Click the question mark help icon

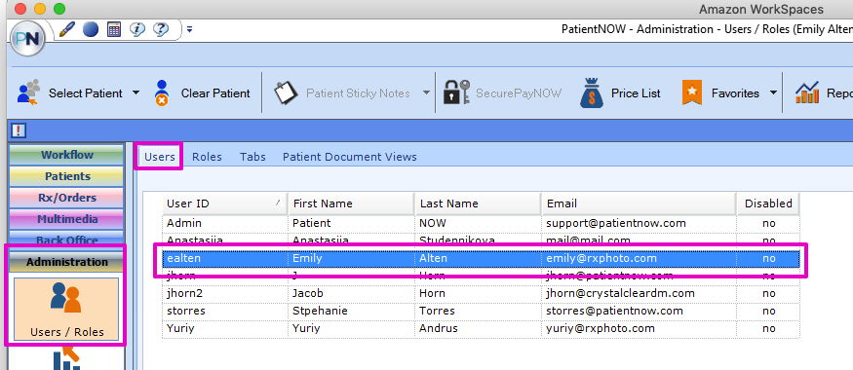[x=161, y=29]
